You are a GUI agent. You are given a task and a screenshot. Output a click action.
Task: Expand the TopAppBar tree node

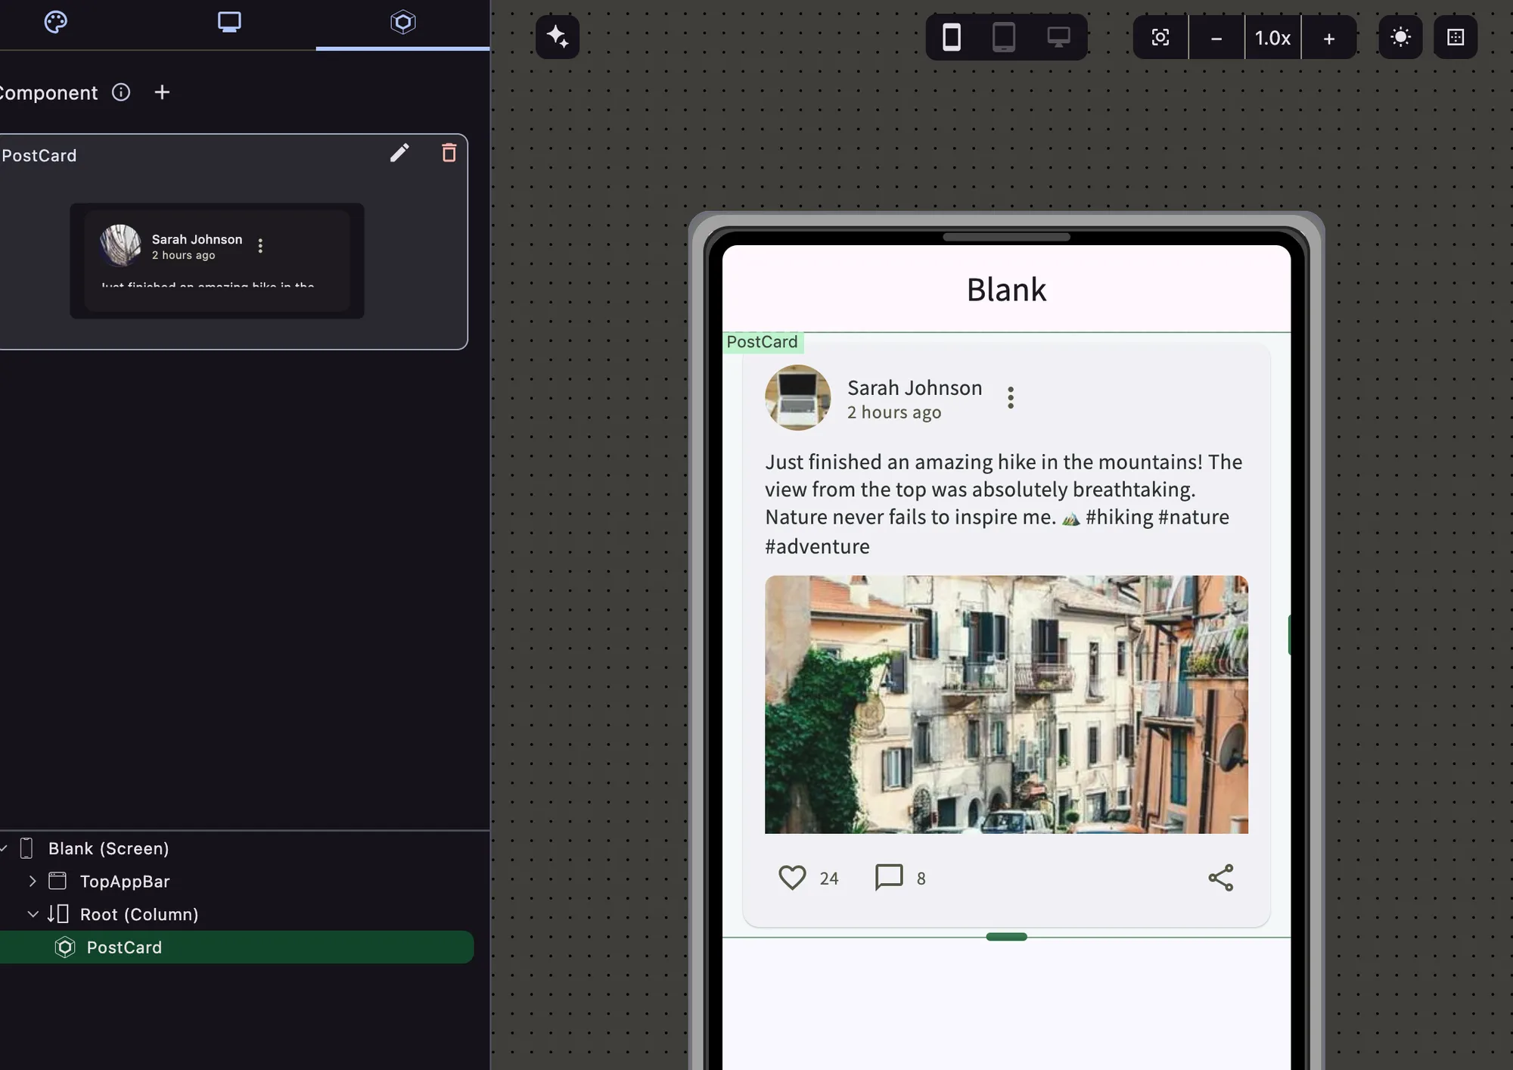coord(33,881)
